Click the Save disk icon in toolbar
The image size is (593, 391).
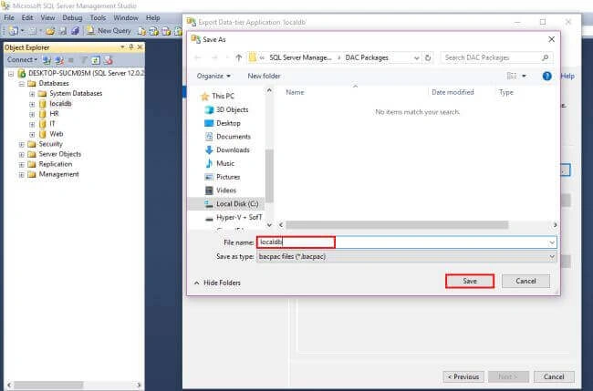63,31
